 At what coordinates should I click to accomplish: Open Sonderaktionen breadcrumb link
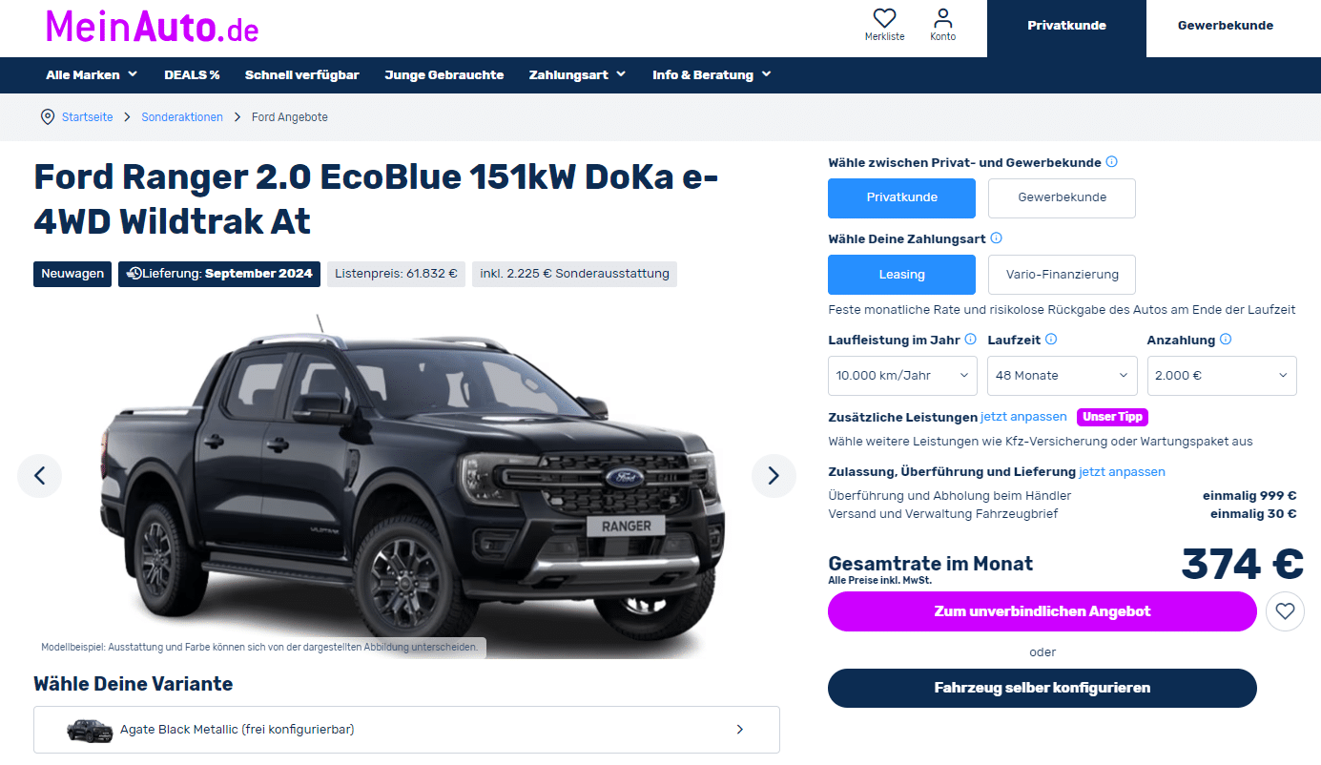pyautogui.click(x=182, y=117)
